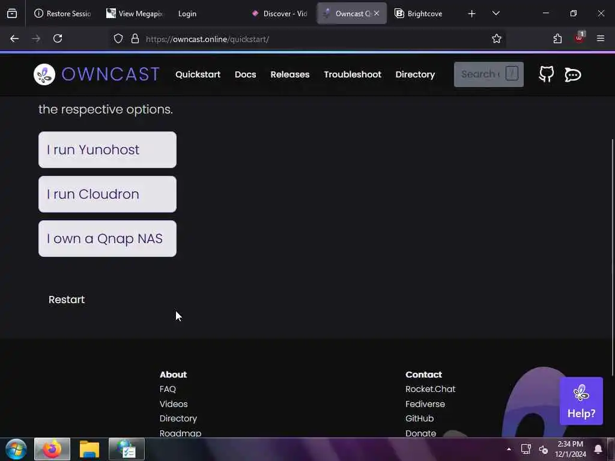
Task: Click the page vertical scrollbar
Action: coord(613,257)
